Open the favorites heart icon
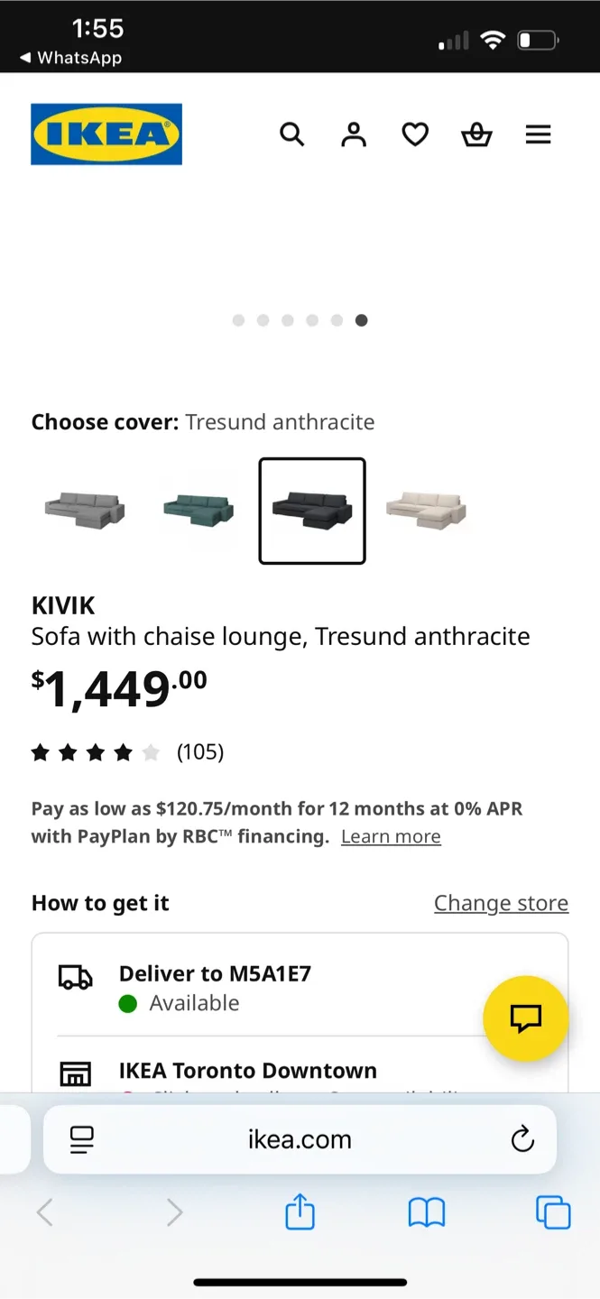Image resolution: width=600 pixels, height=1299 pixels. pyautogui.click(x=415, y=134)
